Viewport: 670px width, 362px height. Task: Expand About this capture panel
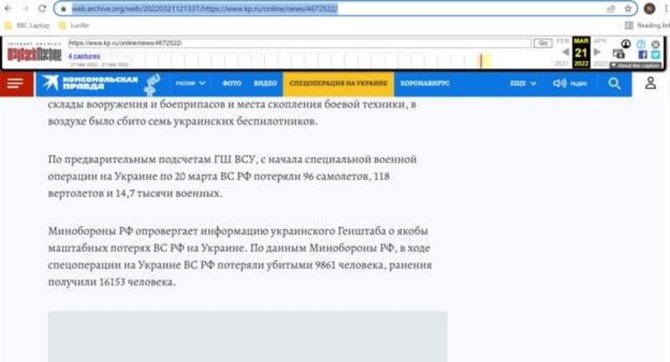[x=635, y=65]
